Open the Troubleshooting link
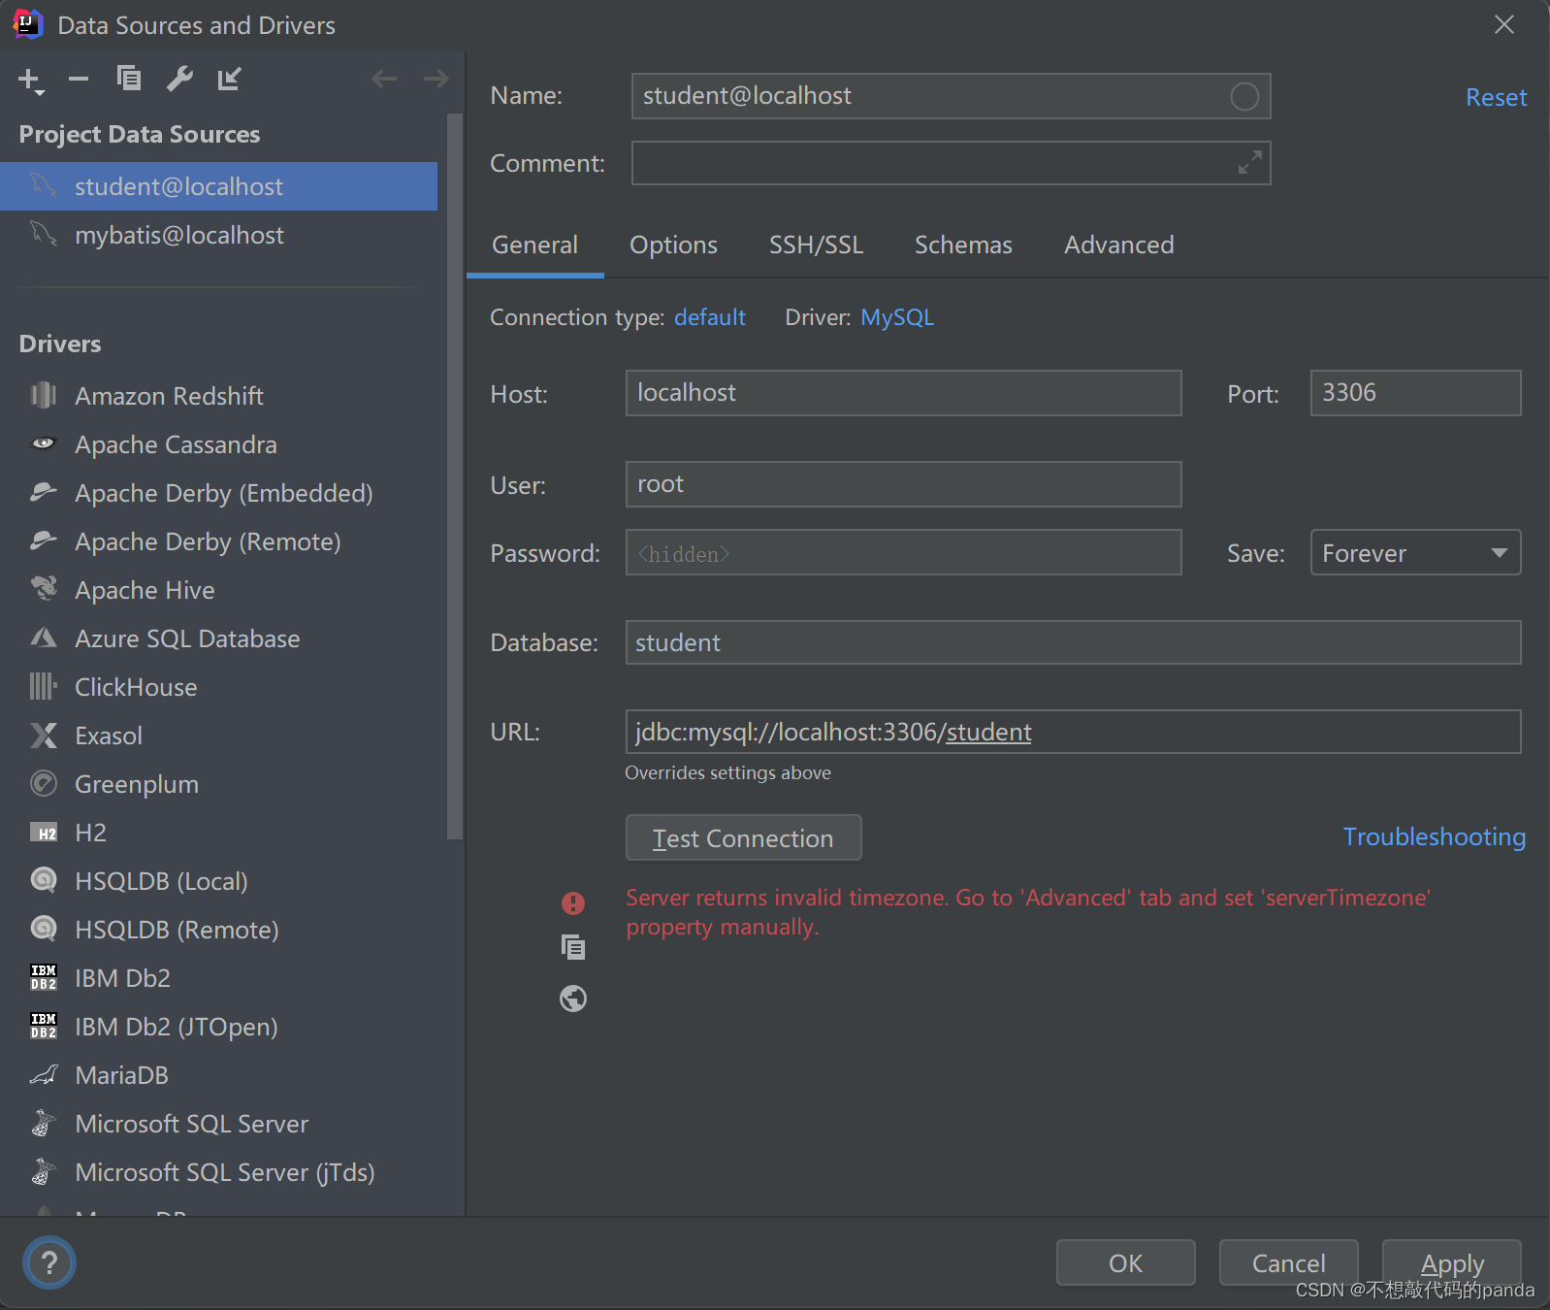 click(x=1434, y=836)
